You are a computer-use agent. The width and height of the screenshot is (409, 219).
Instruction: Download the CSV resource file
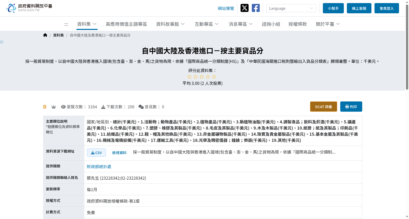(96, 153)
